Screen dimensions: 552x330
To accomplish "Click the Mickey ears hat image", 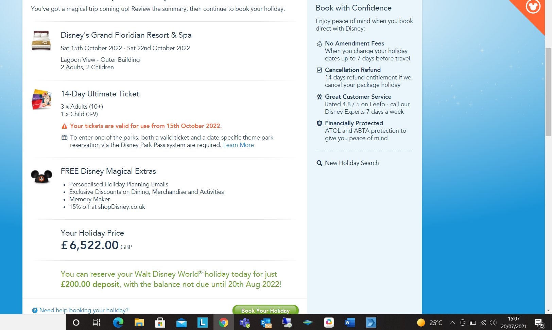I will click(x=41, y=176).
